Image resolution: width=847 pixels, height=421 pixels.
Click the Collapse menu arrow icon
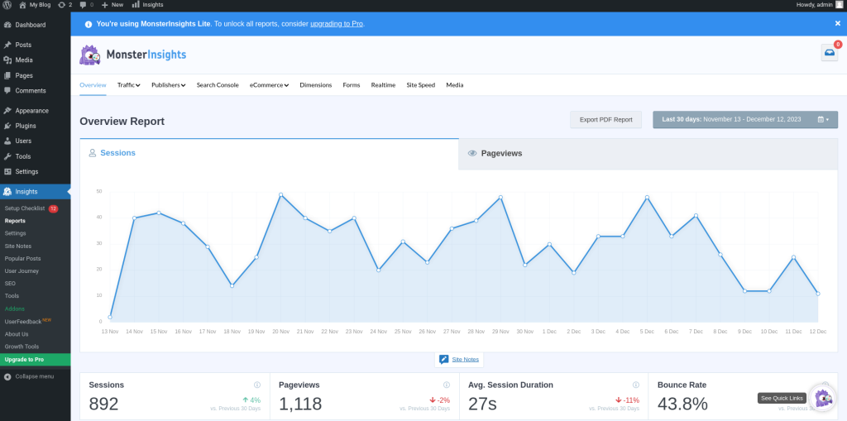click(7, 376)
